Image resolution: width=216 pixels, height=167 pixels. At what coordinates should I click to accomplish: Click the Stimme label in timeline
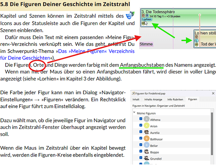pyautogui.click(x=146, y=44)
